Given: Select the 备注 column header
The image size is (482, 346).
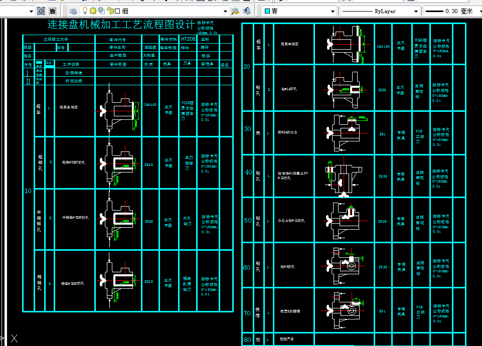Looking at the screenshot, I should [225, 65].
